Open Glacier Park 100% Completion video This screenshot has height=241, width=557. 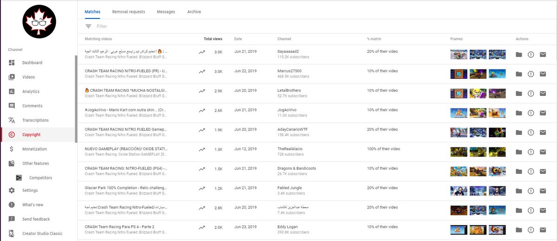click(x=126, y=188)
